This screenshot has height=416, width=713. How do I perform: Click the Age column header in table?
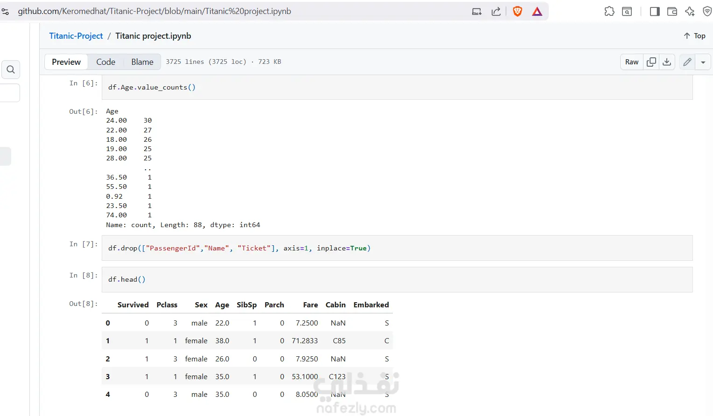pyautogui.click(x=222, y=305)
